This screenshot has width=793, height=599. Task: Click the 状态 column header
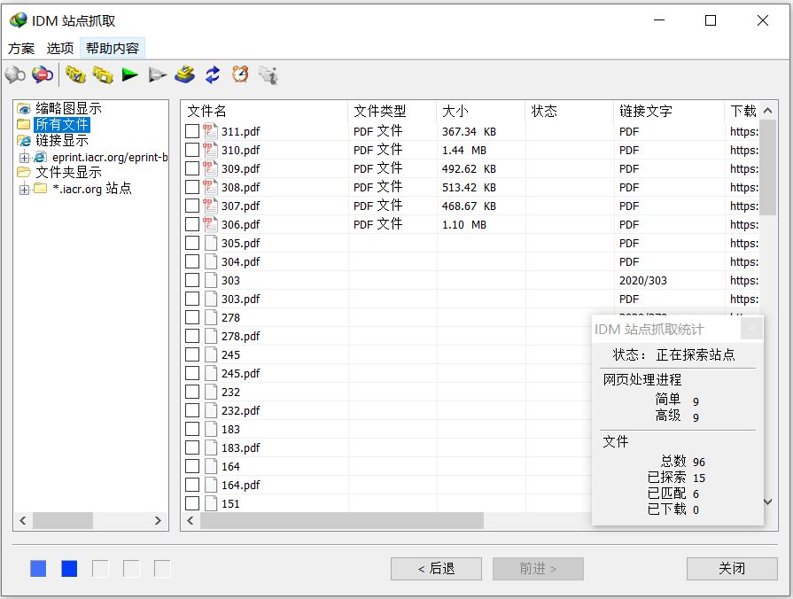(570, 111)
